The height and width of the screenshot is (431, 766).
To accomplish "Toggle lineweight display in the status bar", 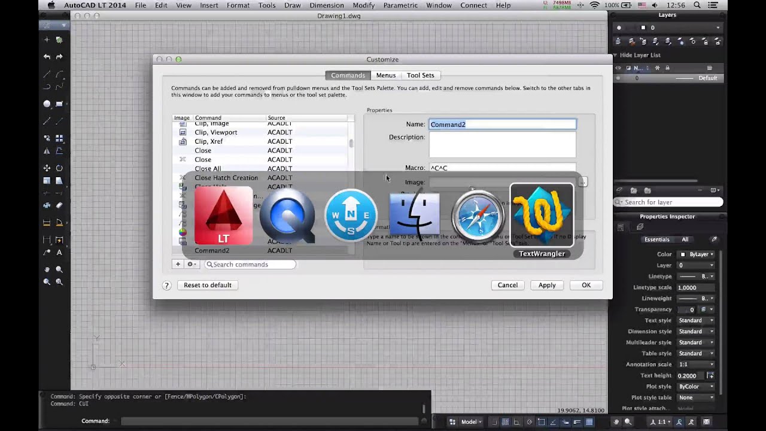I will point(577,421).
